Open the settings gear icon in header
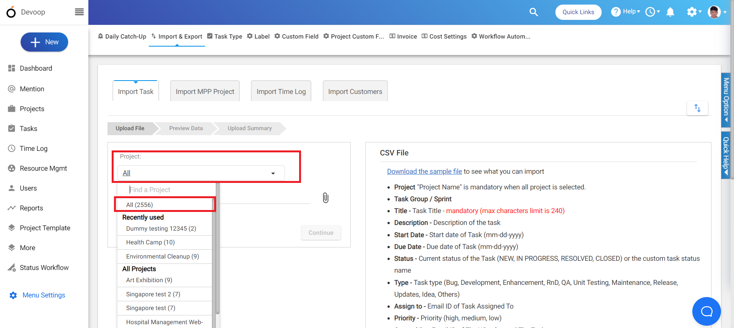 (x=692, y=12)
